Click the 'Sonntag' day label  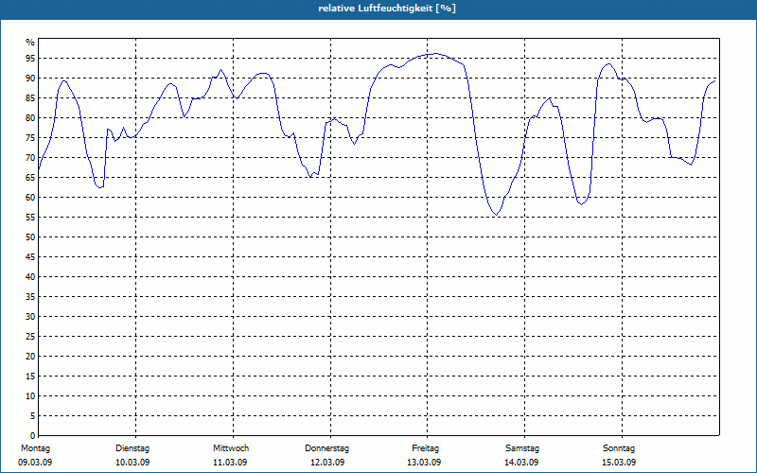coord(619,448)
